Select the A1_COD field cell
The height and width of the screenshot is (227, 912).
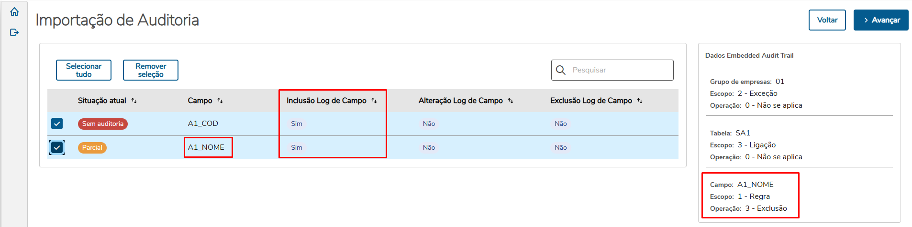pyautogui.click(x=203, y=124)
